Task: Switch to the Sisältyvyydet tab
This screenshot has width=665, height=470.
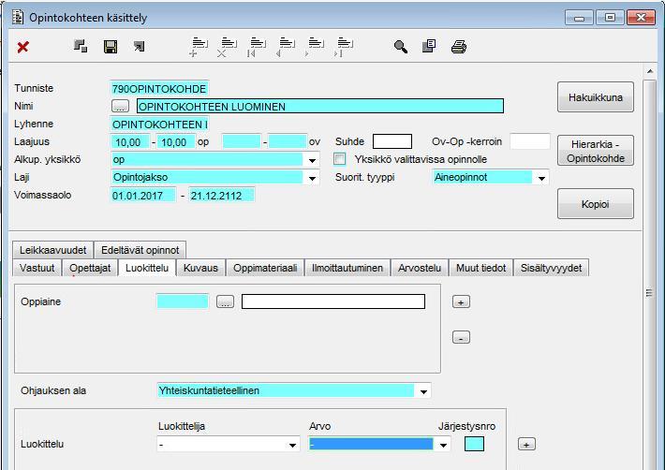Action: tap(551, 268)
